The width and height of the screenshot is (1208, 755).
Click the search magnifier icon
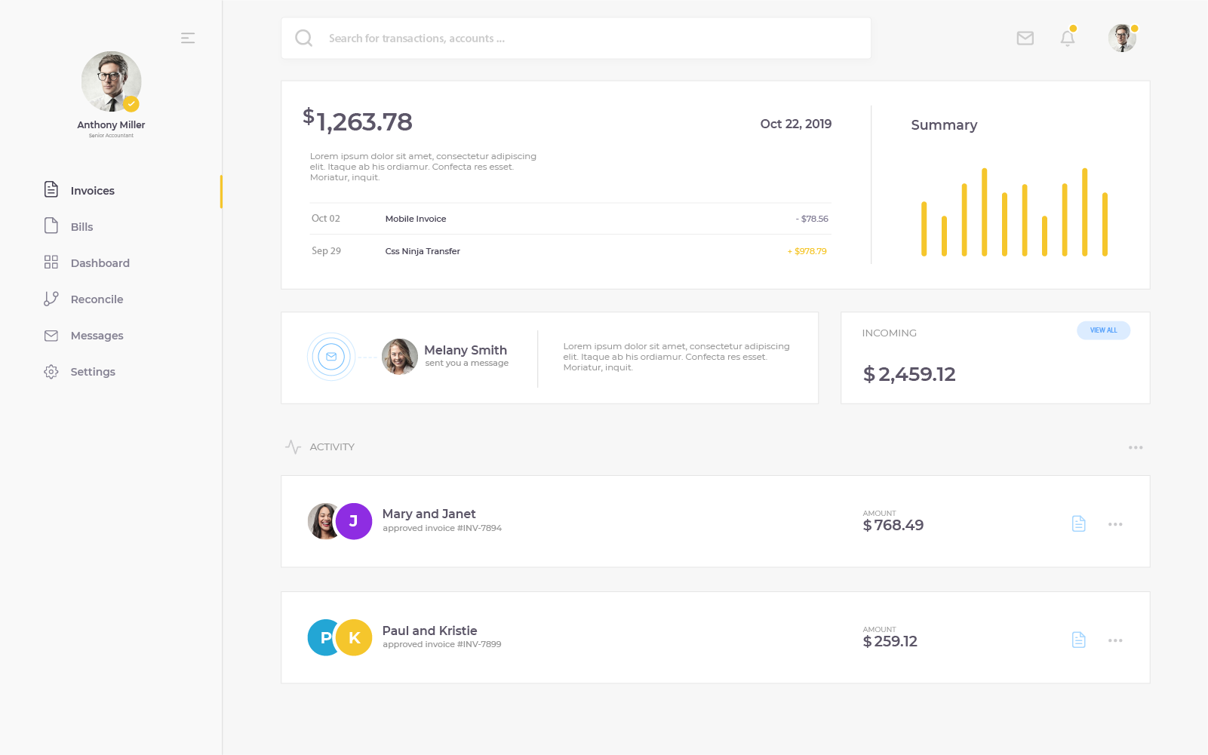pos(303,38)
